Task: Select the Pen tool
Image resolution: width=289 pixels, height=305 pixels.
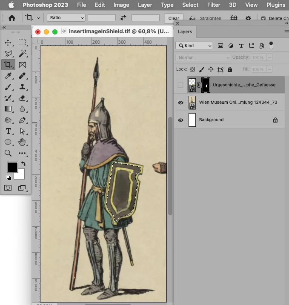Action: pos(22,120)
